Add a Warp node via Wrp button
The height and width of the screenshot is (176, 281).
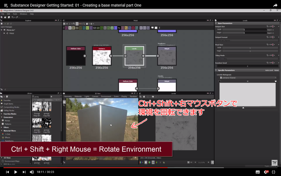[x=137, y=28]
